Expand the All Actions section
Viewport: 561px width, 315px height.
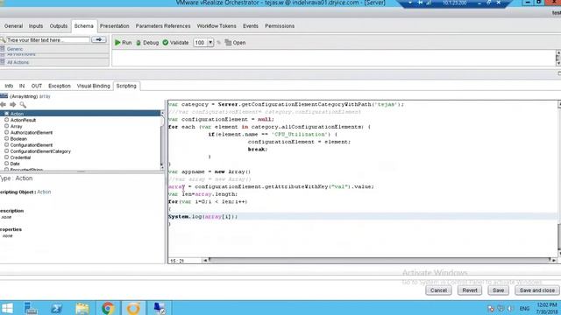coord(18,62)
